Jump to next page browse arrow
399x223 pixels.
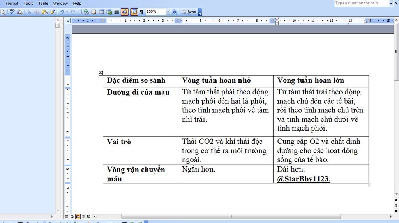[x=396, y=211]
